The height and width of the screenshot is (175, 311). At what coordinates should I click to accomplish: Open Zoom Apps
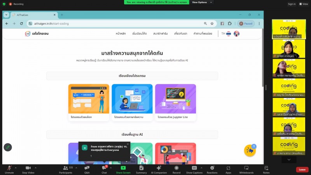tap(228, 170)
